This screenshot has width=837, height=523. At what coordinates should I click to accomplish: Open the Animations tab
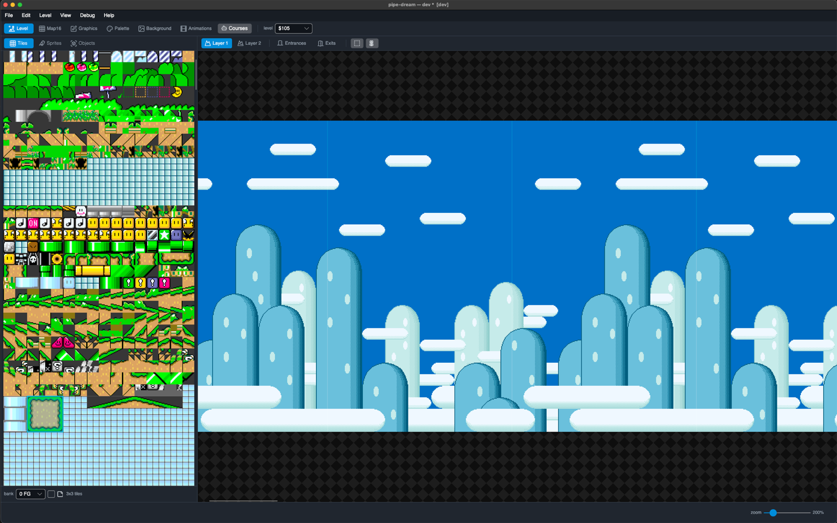coord(196,29)
